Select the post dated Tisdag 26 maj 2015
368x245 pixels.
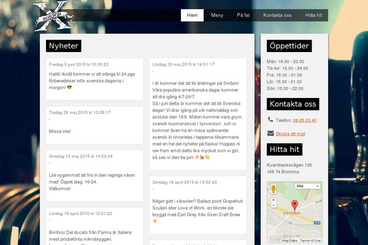click(x=94, y=125)
